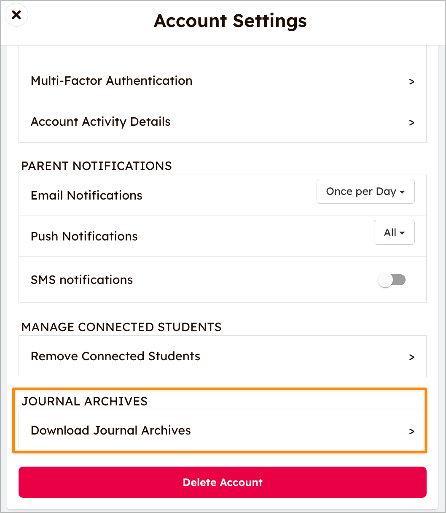This screenshot has height=513, width=446.
Task: Click the arrow beside Multi-Factor Authentication
Action: tap(412, 81)
